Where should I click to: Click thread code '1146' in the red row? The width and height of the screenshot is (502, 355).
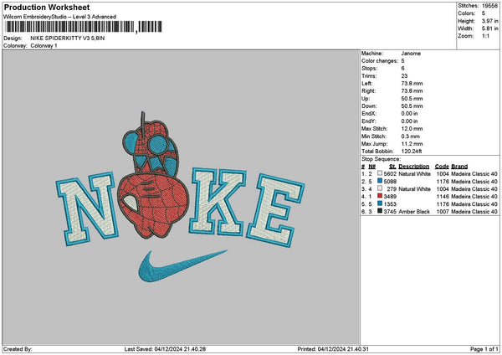click(x=443, y=197)
